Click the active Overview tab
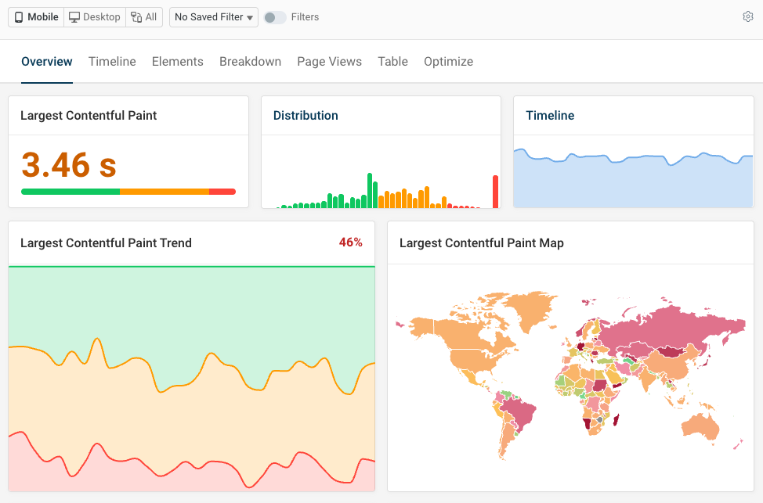The width and height of the screenshot is (763, 503). pyautogui.click(x=46, y=61)
